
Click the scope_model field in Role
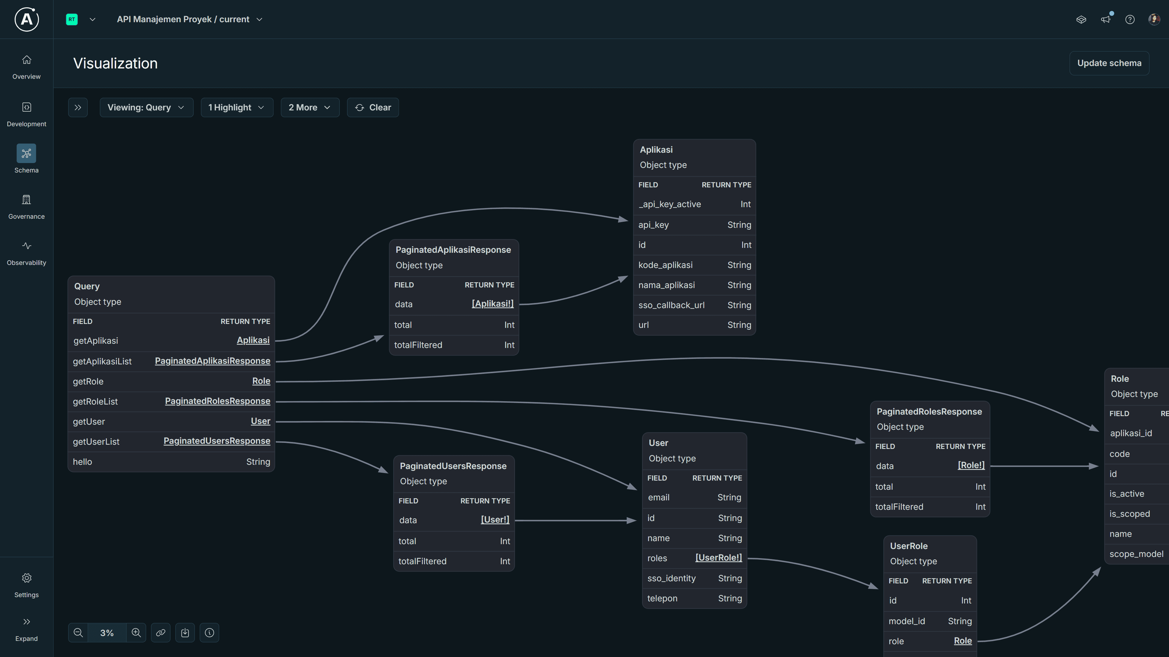click(x=1136, y=554)
